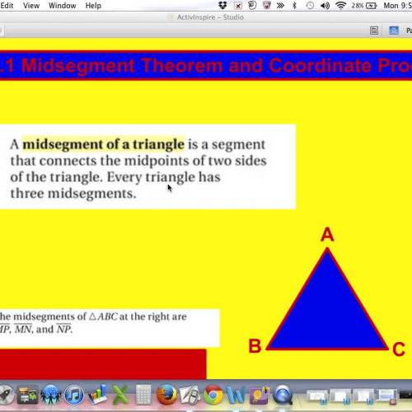Click the blue snowflake icon in toolbar
Viewport: 412px width, 412px height.
(x=394, y=30)
